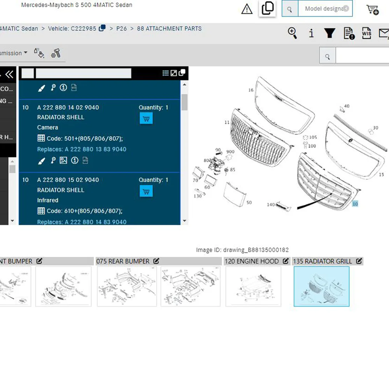389x389 pixels.
Task: Copy vehicle C222985 identifier icon
Action: (x=102, y=28)
